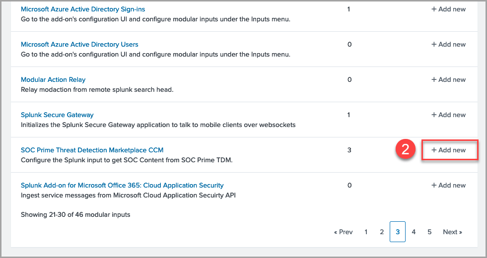
Task: Add new Azure AD Users input
Action: point(448,44)
